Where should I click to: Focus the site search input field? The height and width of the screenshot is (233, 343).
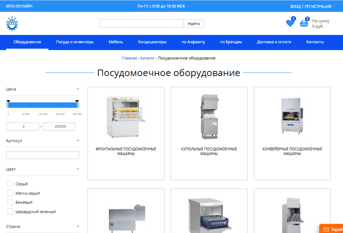(x=141, y=23)
